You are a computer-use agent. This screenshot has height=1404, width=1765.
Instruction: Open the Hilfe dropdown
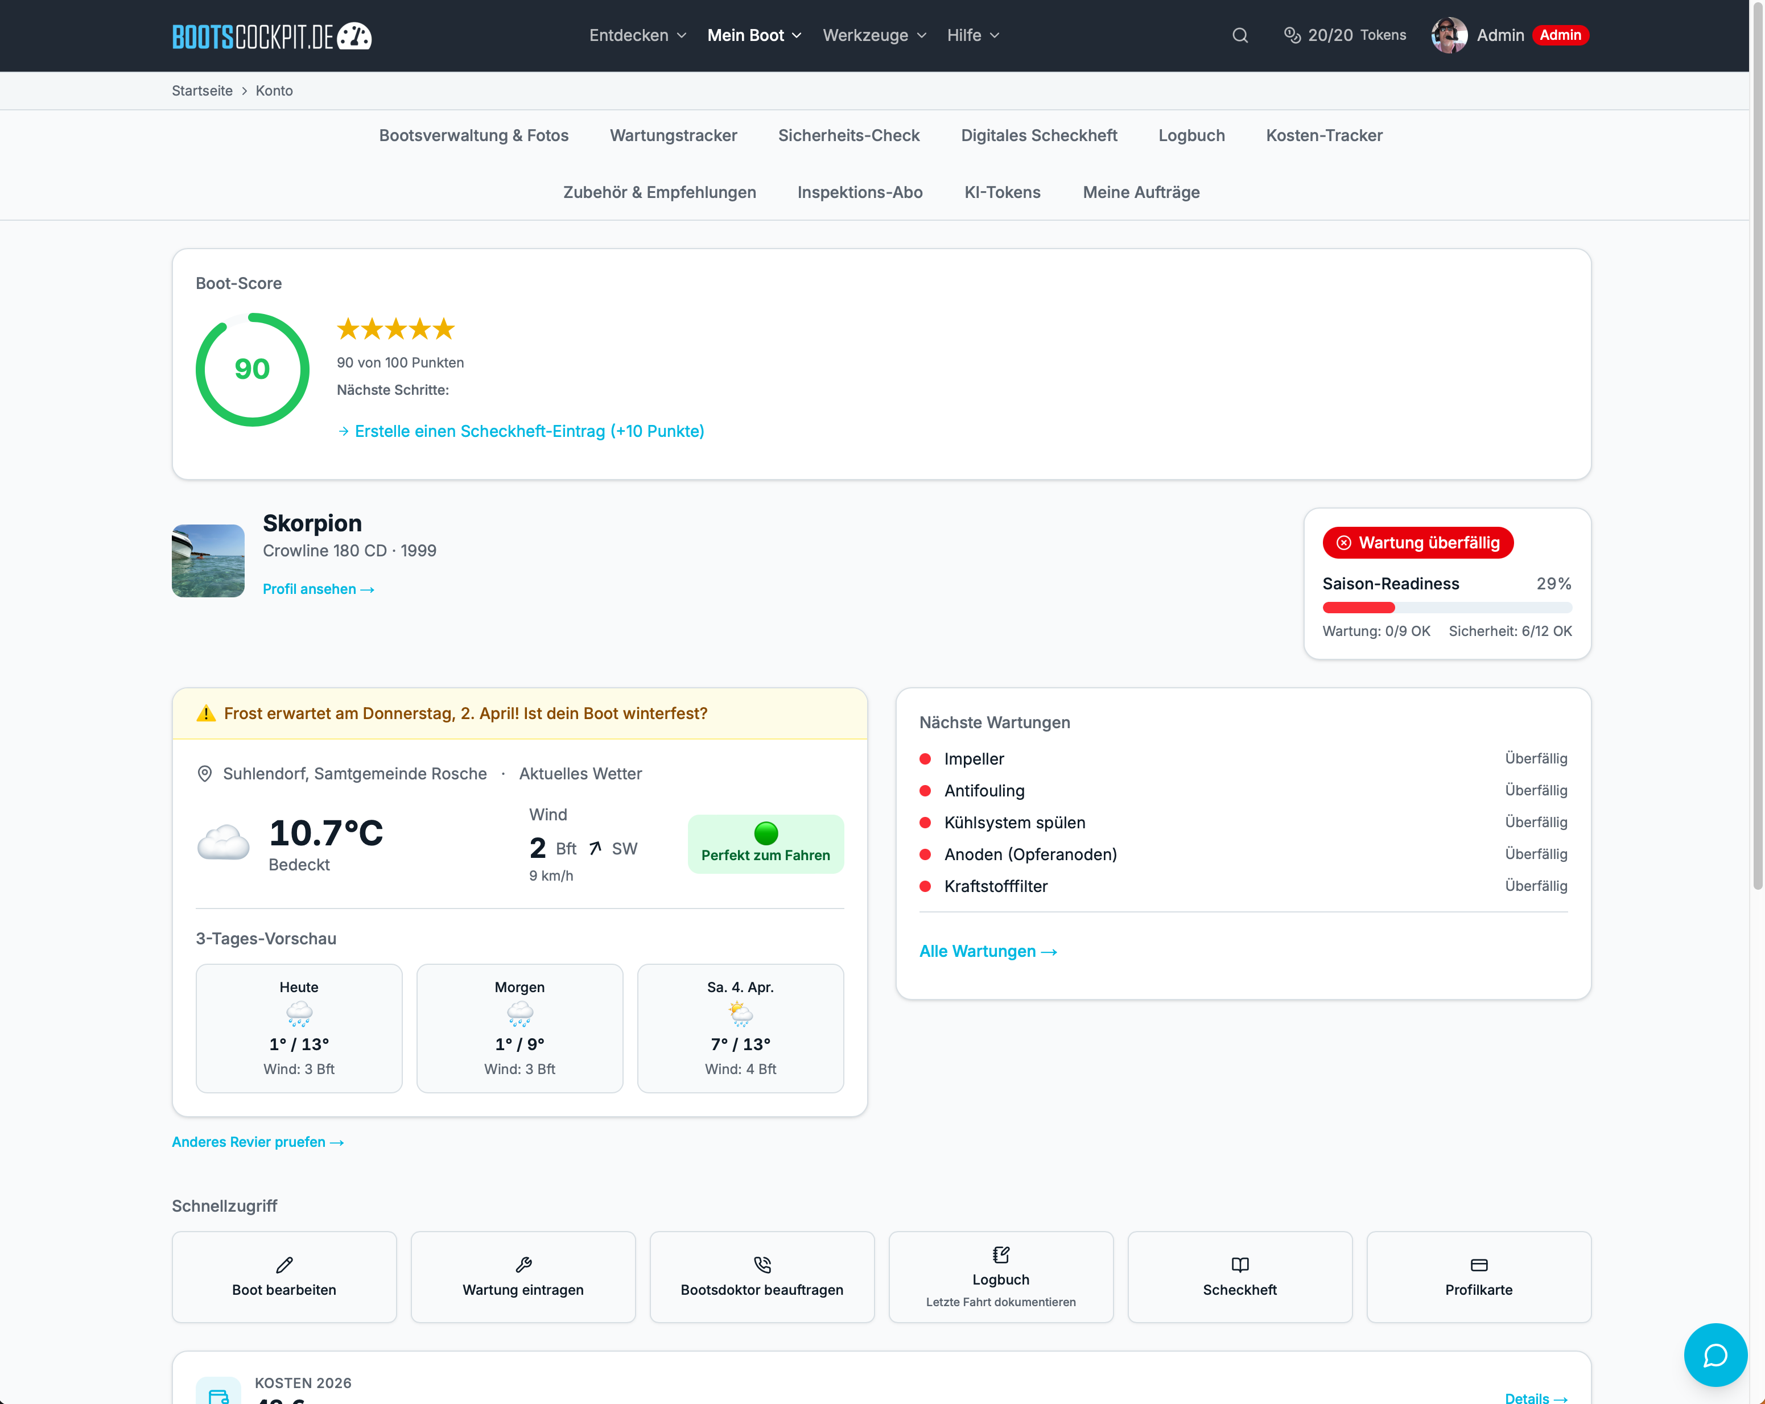click(972, 35)
